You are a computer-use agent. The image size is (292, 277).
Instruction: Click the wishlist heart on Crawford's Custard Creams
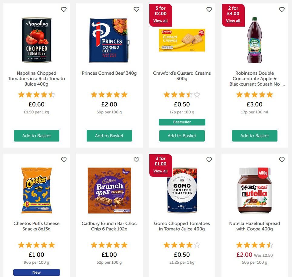click(209, 9)
